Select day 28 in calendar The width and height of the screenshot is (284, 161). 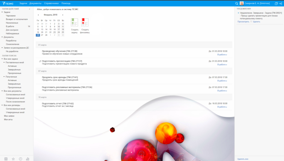coord(46,35)
